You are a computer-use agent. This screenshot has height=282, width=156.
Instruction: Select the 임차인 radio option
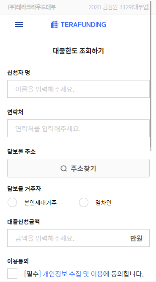(x=84, y=202)
